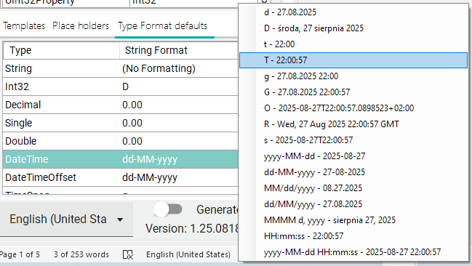Select 'MMMM d, yyyy - sierpnia 27, 2025'
The image size is (472, 266).
(353, 220)
